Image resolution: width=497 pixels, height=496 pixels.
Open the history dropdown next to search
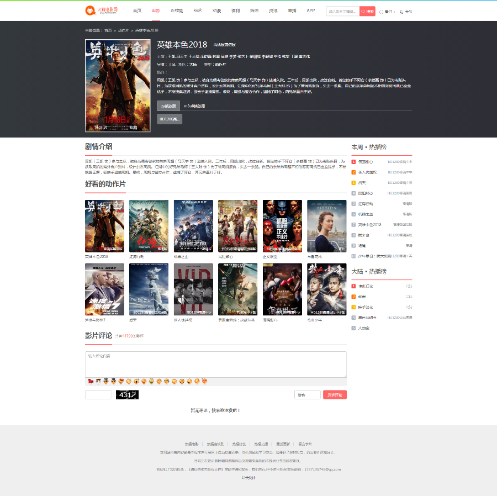coord(387,12)
